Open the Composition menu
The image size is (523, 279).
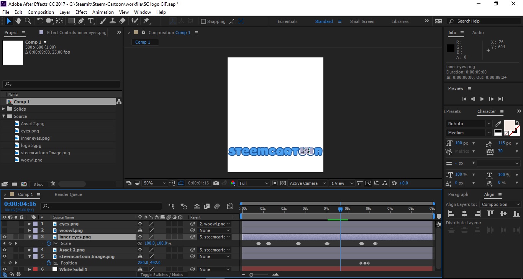tap(41, 12)
